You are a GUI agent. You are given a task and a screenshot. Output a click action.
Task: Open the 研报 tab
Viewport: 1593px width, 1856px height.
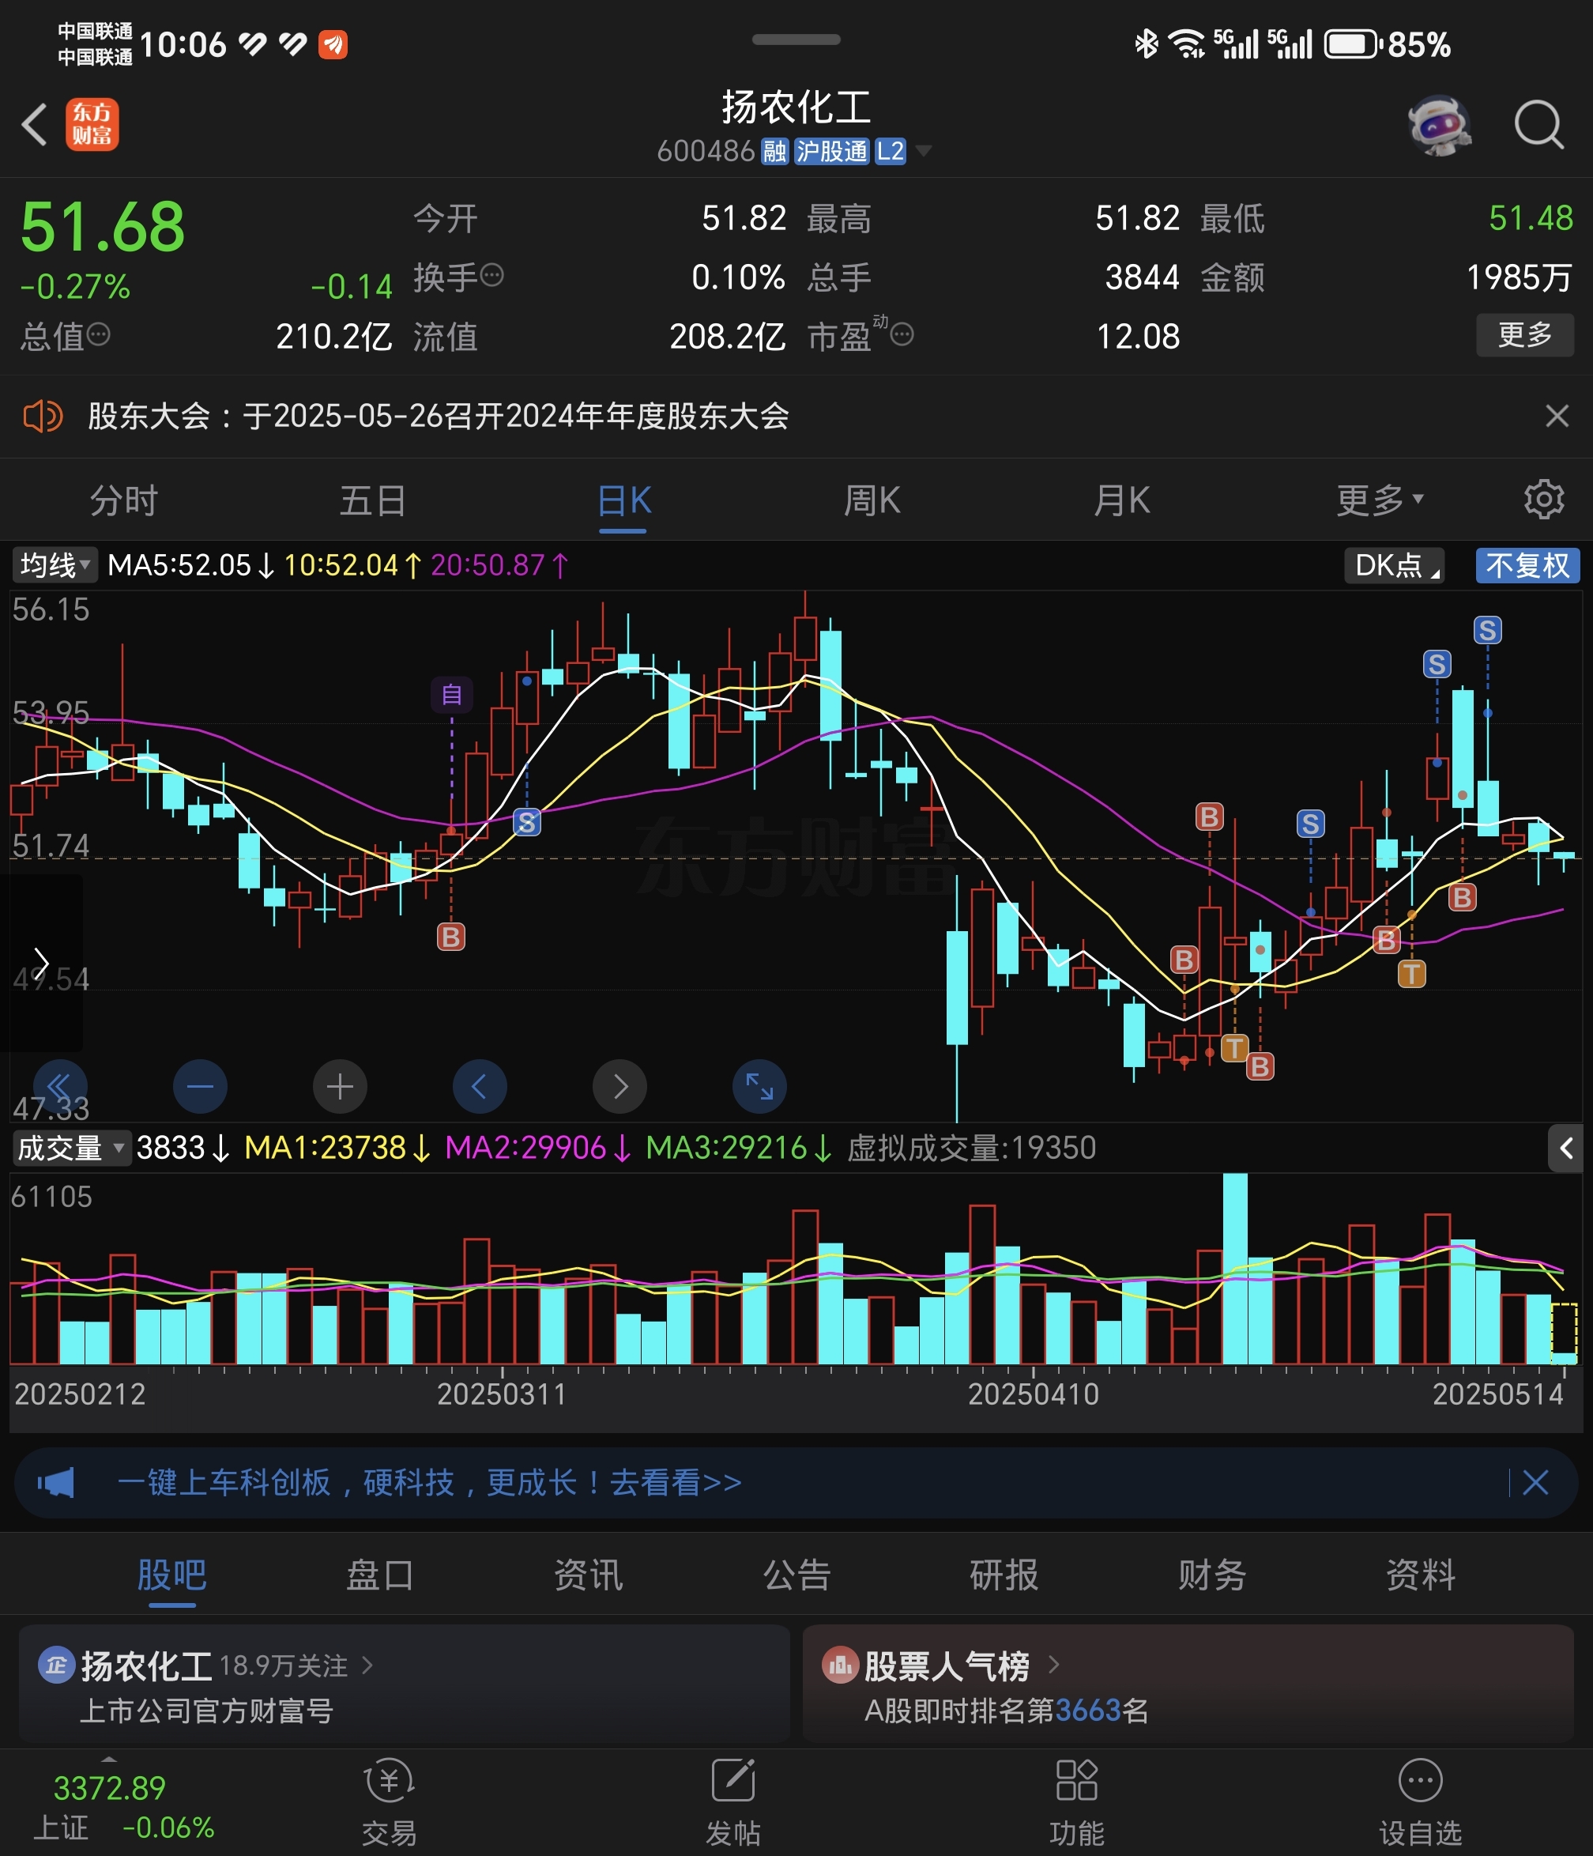pos(1004,1575)
